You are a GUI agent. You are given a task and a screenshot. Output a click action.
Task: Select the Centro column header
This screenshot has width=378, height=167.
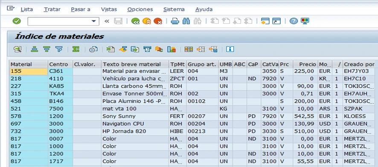tap(60, 64)
